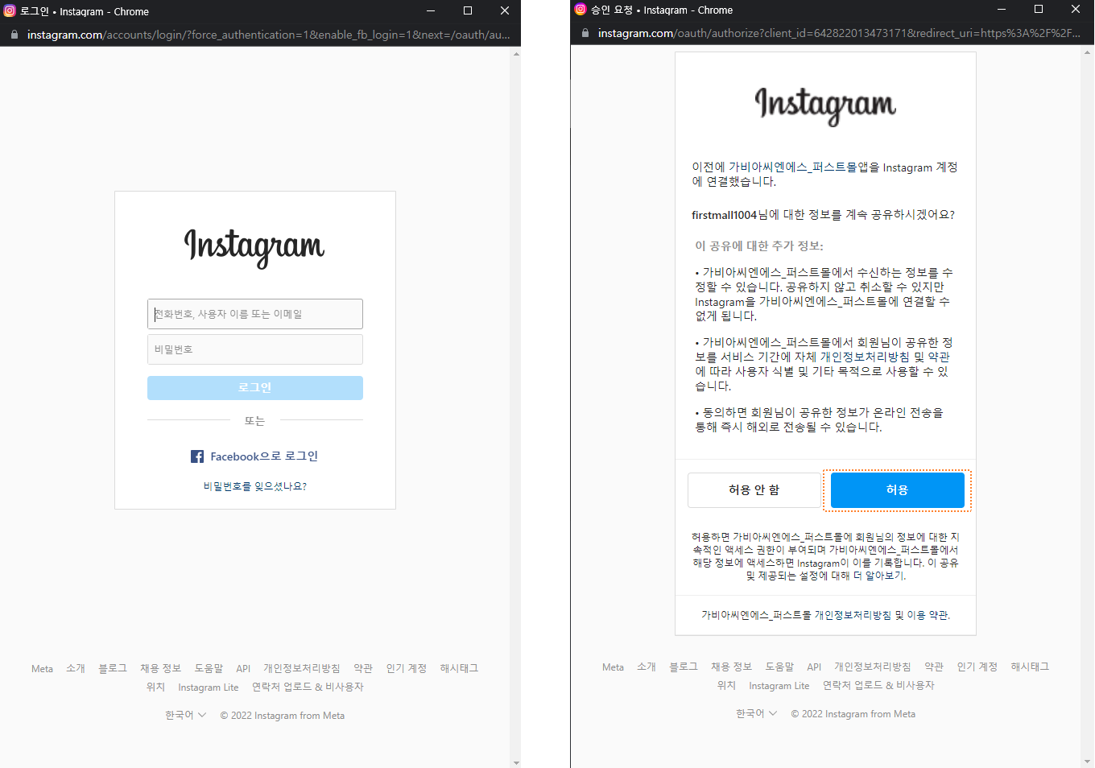Click the blue 로그인 button
This screenshot has width=1095, height=768.
point(255,388)
